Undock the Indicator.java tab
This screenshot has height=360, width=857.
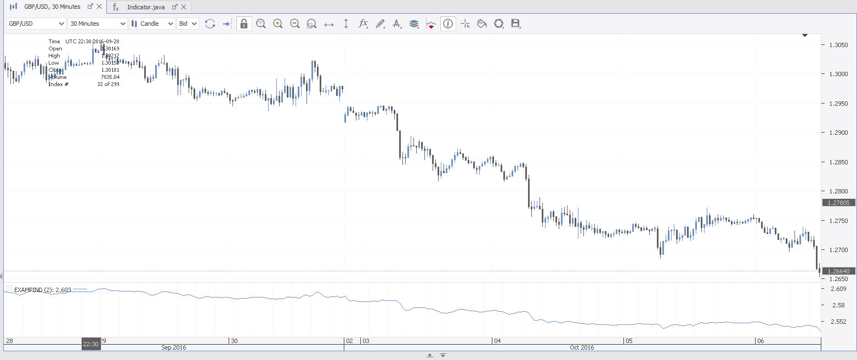(175, 7)
